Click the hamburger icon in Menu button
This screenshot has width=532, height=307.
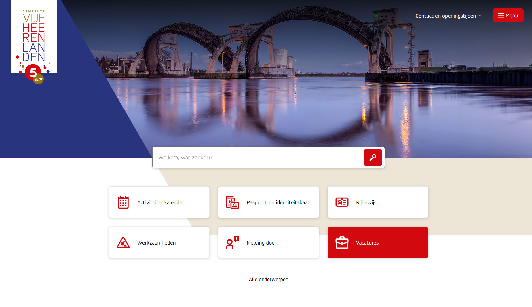click(x=501, y=16)
